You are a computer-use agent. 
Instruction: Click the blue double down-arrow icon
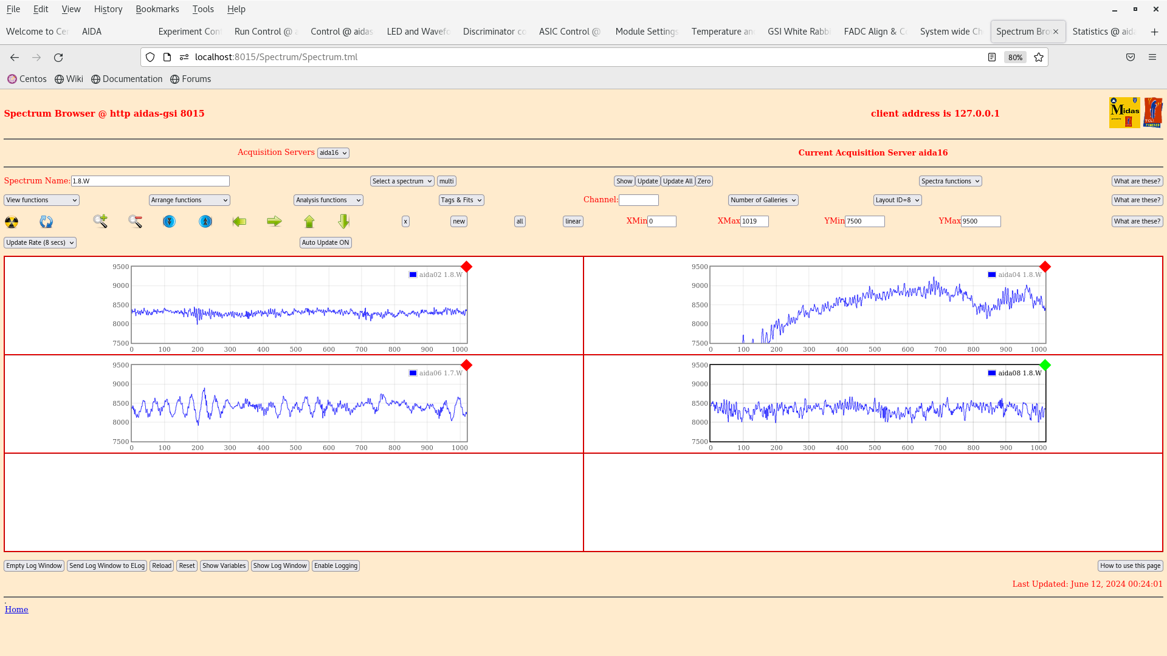tap(170, 222)
